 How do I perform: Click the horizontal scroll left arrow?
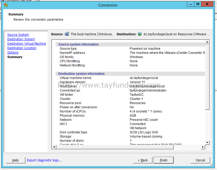(54, 147)
